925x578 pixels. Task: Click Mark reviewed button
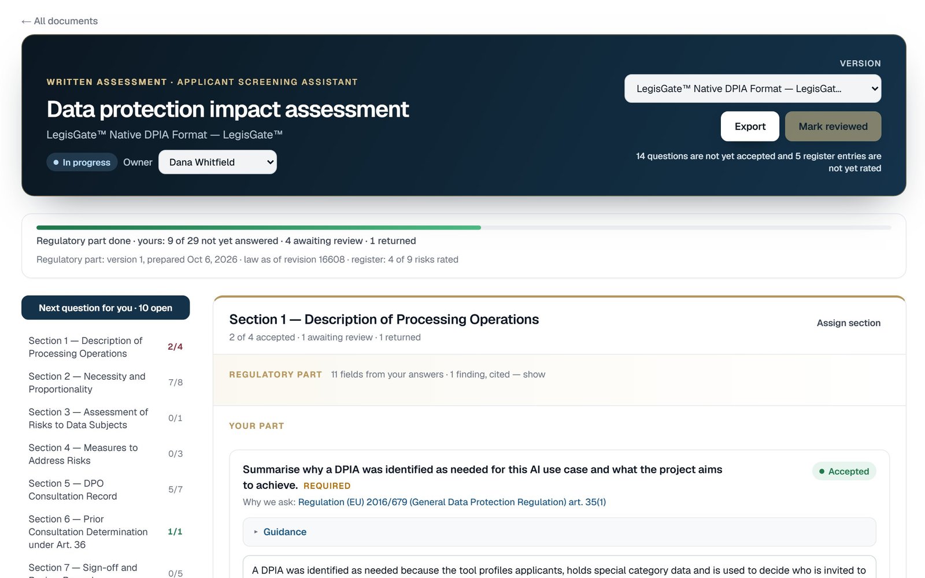tap(833, 127)
